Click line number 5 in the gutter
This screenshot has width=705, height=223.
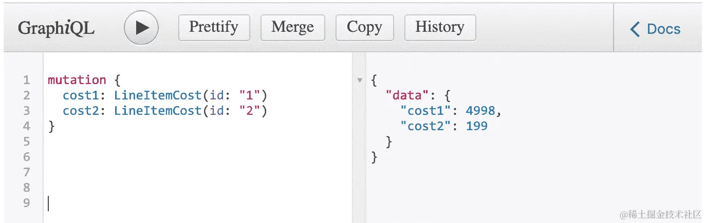tap(27, 141)
